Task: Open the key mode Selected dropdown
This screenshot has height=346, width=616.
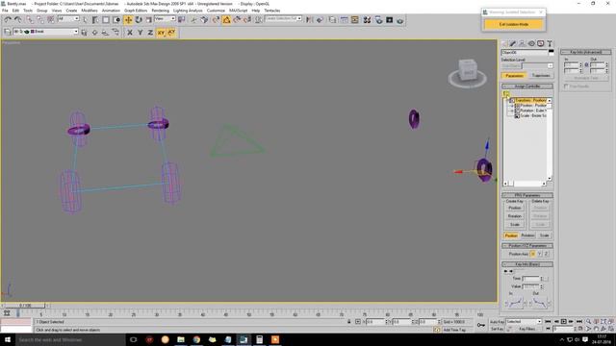Action: (x=524, y=321)
